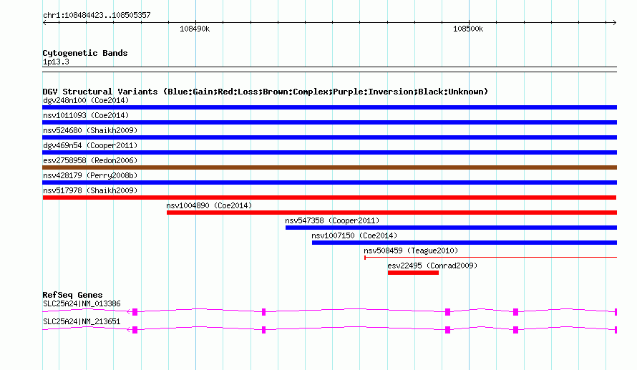Click the 1p13.3 cytogenetic band bar
This screenshot has width=637, height=370.
coord(329,69)
